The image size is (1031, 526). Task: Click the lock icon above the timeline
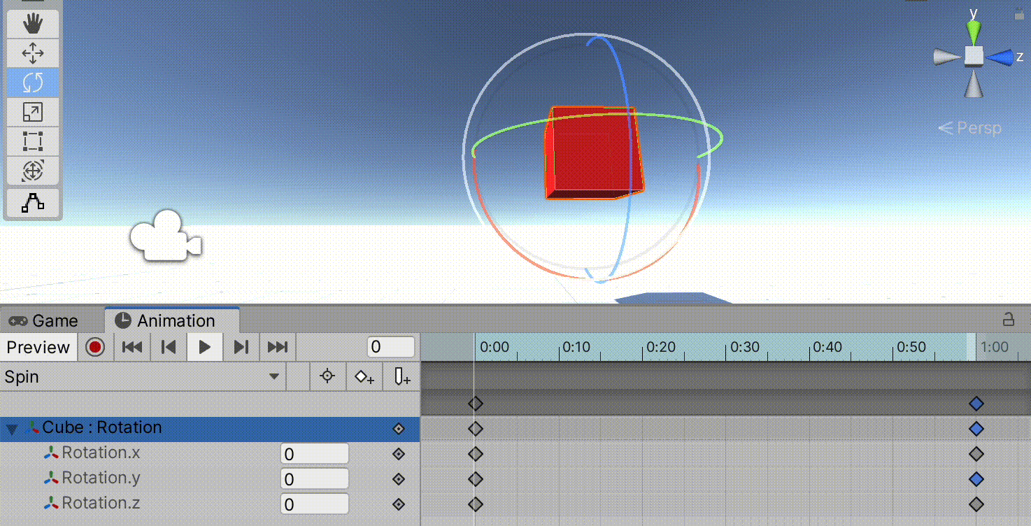1008,319
